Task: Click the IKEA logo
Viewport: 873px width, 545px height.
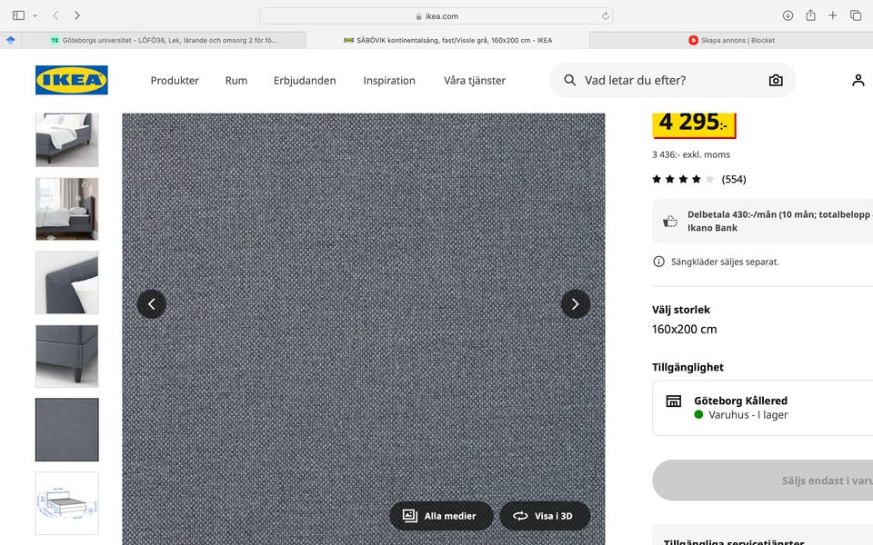Action: tap(71, 80)
